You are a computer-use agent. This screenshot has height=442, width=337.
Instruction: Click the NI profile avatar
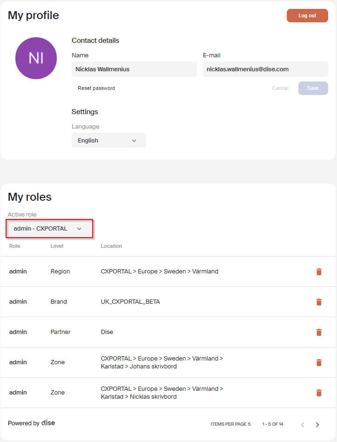pyautogui.click(x=36, y=58)
